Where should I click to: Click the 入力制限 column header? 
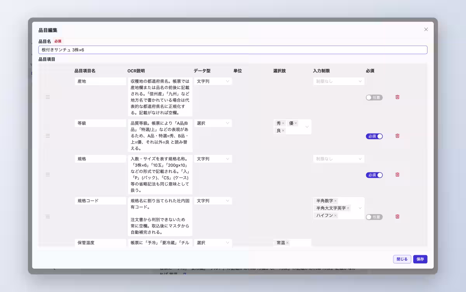pyautogui.click(x=322, y=71)
